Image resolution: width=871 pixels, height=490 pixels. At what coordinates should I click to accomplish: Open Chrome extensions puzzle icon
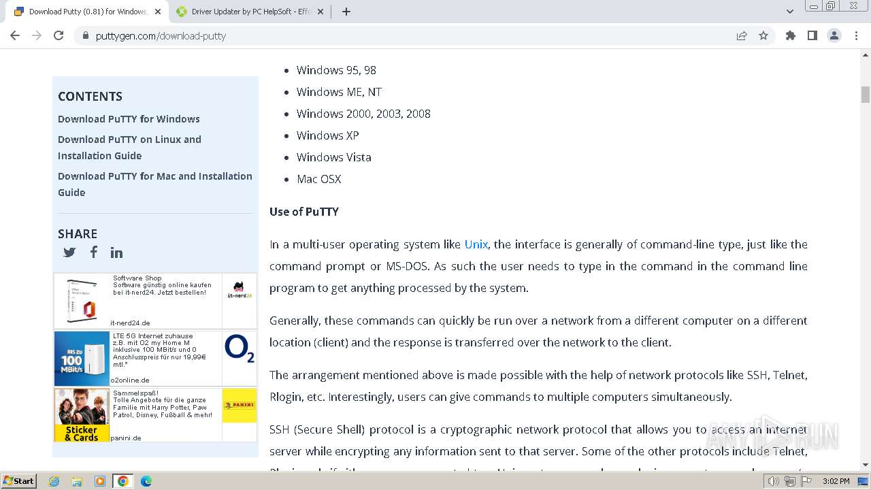point(791,35)
